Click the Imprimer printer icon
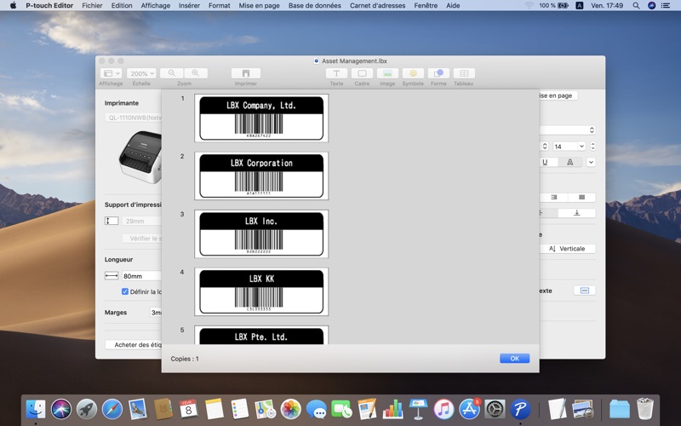This screenshot has height=426, width=681. pos(246,73)
